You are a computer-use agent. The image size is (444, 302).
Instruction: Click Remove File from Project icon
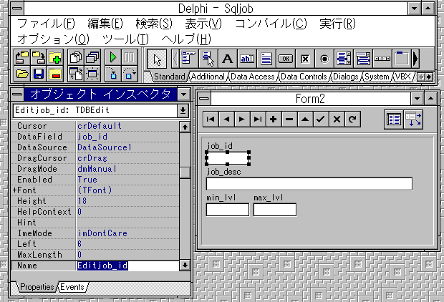pos(55,74)
